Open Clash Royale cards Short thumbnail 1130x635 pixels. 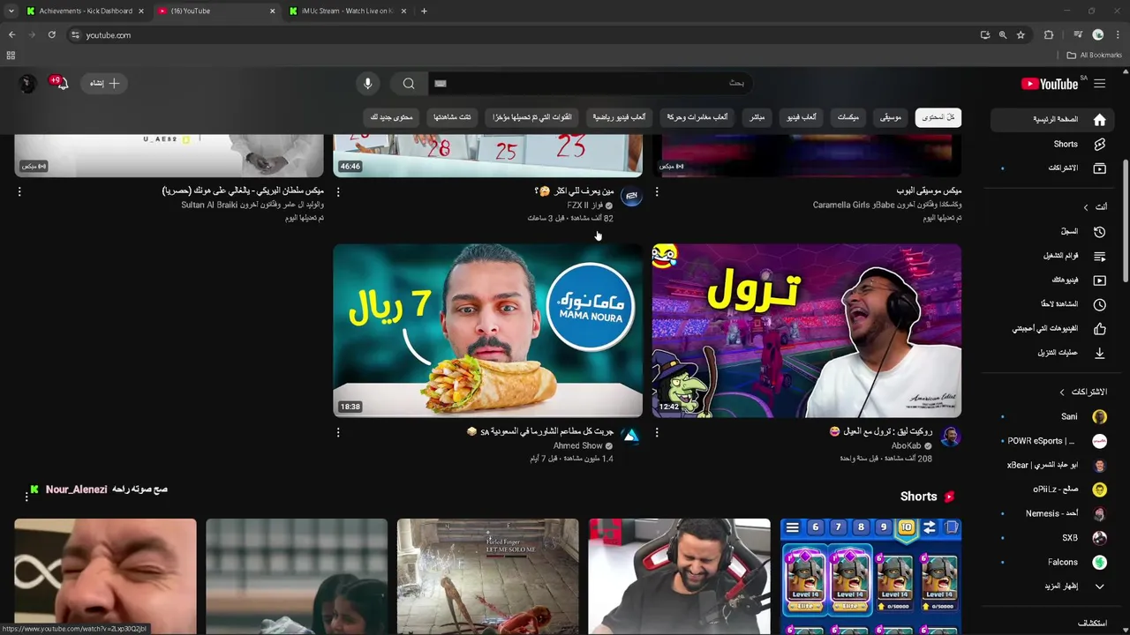[870, 577]
